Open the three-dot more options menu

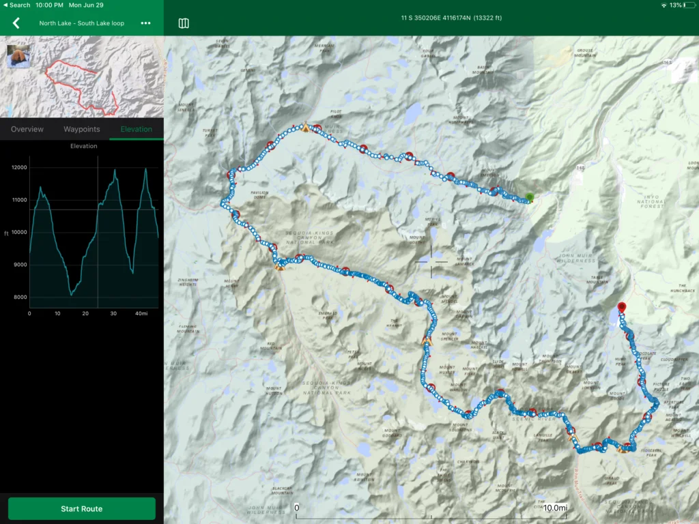click(x=145, y=23)
